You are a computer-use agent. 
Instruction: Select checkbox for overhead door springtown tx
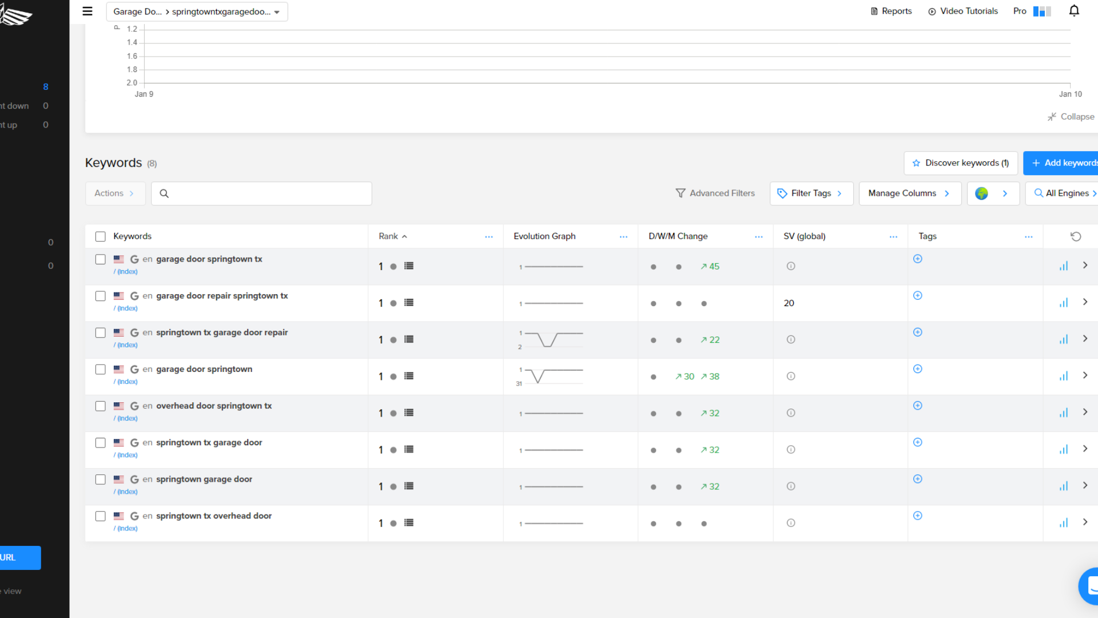(x=101, y=406)
